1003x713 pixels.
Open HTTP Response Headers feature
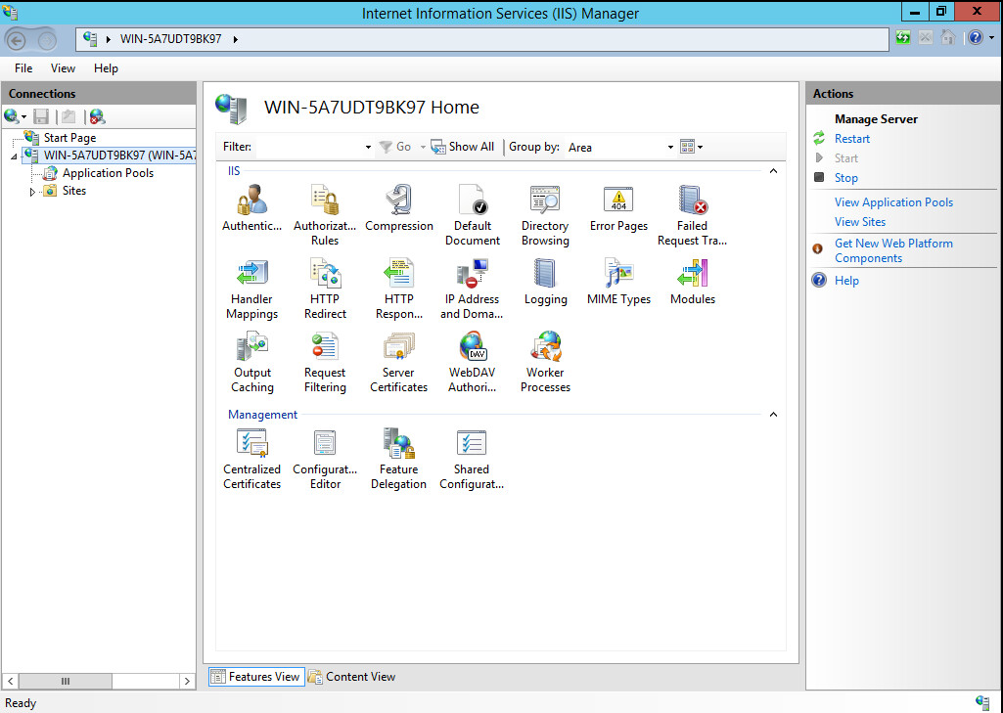pos(398,290)
